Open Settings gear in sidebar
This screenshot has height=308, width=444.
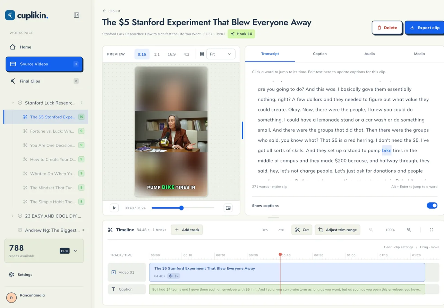click(11, 275)
